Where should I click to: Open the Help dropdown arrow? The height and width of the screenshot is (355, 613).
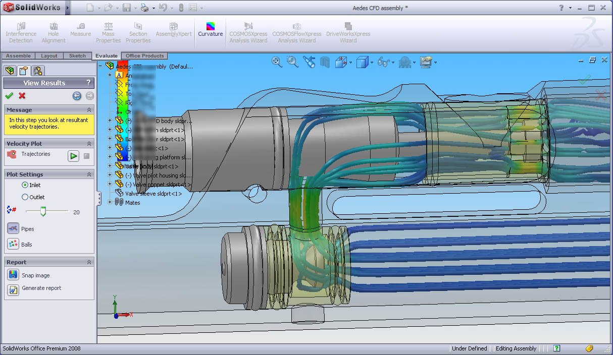coord(571,8)
